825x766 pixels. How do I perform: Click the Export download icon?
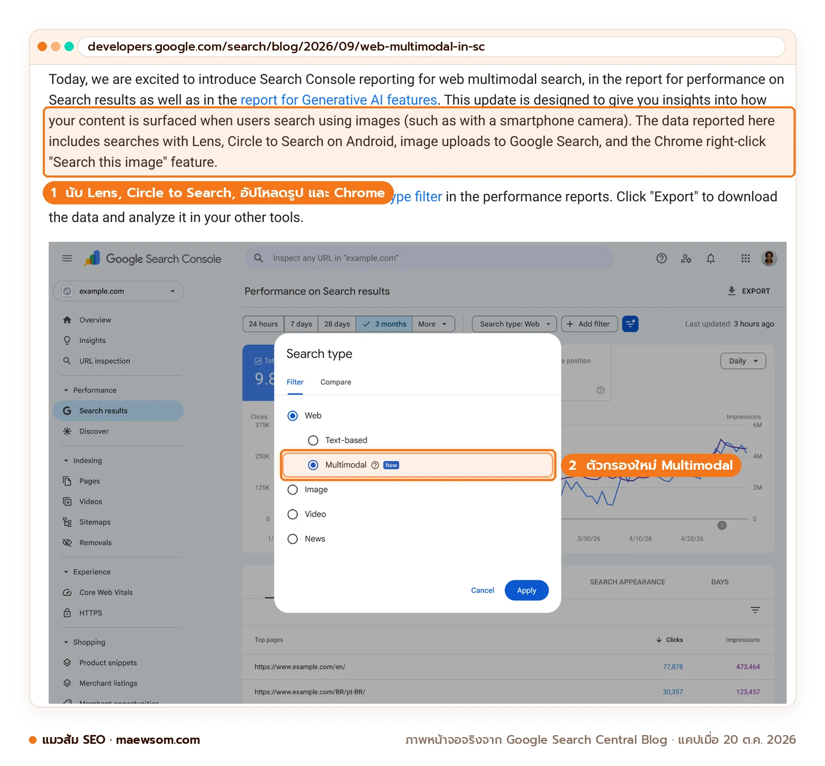point(732,291)
